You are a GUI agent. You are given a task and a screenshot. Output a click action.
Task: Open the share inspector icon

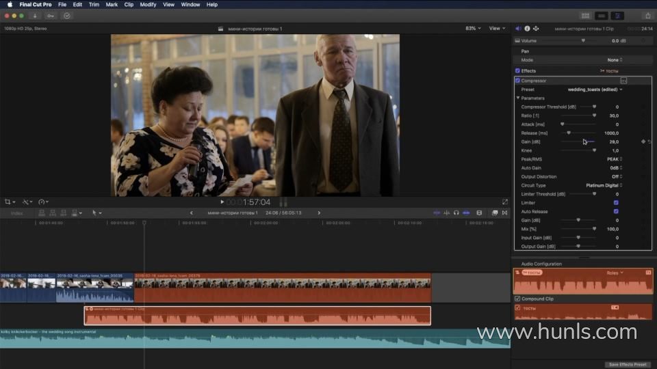click(x=536, y=29)
